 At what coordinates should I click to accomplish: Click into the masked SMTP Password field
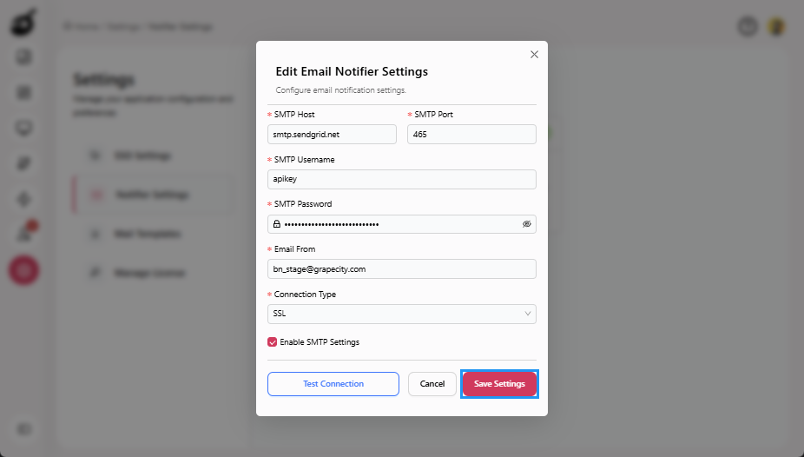pyautogui.click(x=402, y=224)
